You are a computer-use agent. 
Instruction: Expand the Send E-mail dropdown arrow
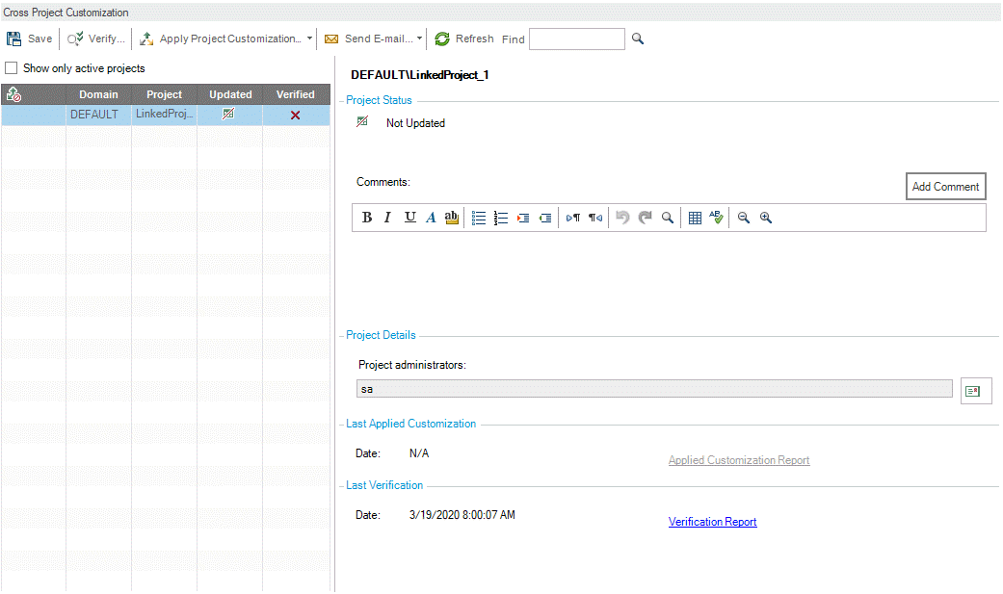(x=419, y=39)
